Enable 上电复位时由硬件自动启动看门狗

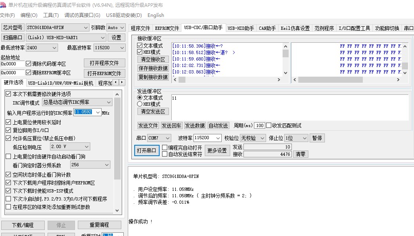8,157
